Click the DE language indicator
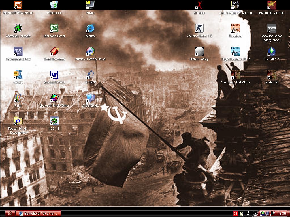The width and height of the screenshot is (290, 217). 235,214
